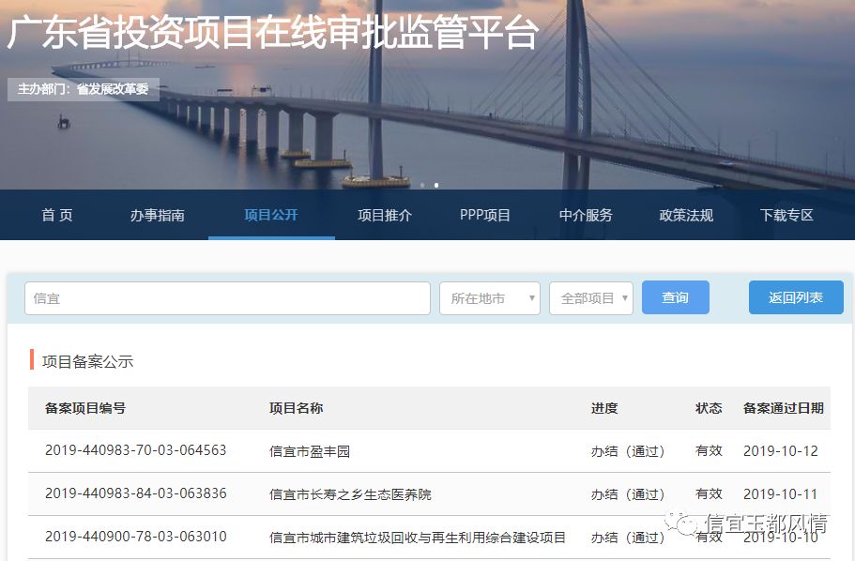Click the search input containing 信宜
This screenshot has width=855, height=561.
[x=225, y=296]
